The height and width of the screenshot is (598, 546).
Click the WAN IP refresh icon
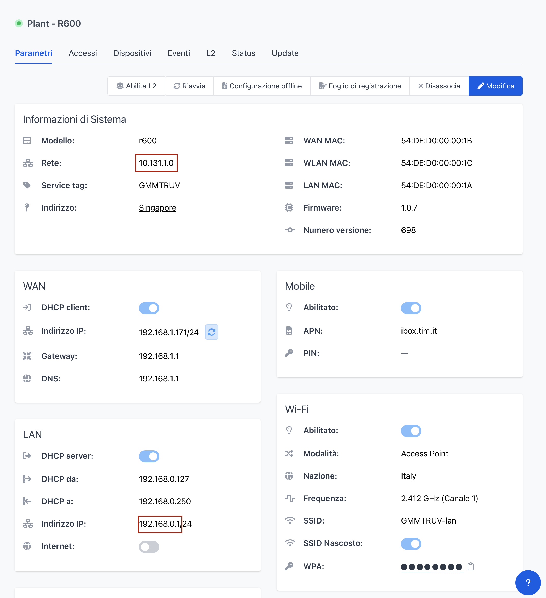(x=211, y=332)
